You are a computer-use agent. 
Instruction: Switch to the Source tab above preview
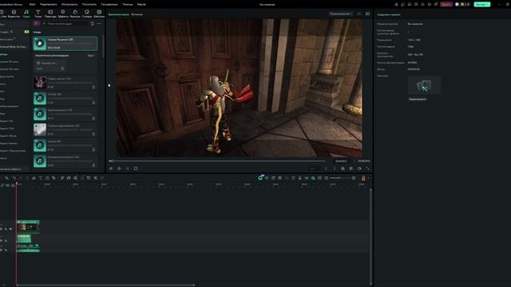point(137,14)
